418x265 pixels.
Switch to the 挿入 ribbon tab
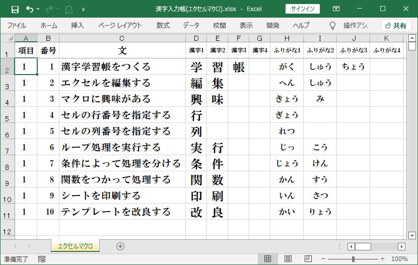point(78,25)
